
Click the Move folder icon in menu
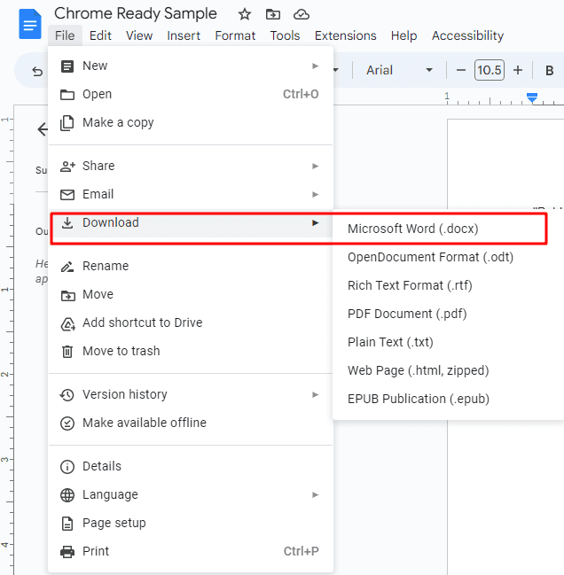point(67,295)
